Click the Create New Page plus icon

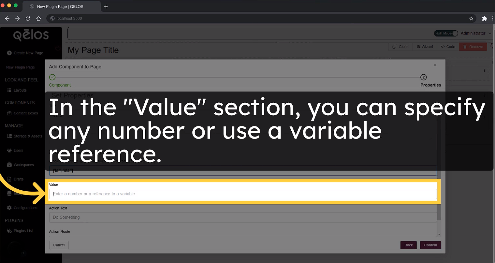(9, 53)
